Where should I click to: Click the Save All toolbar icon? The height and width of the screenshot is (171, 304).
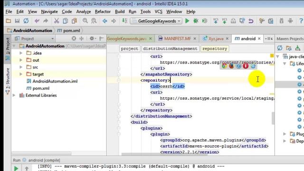click(17, 21)
